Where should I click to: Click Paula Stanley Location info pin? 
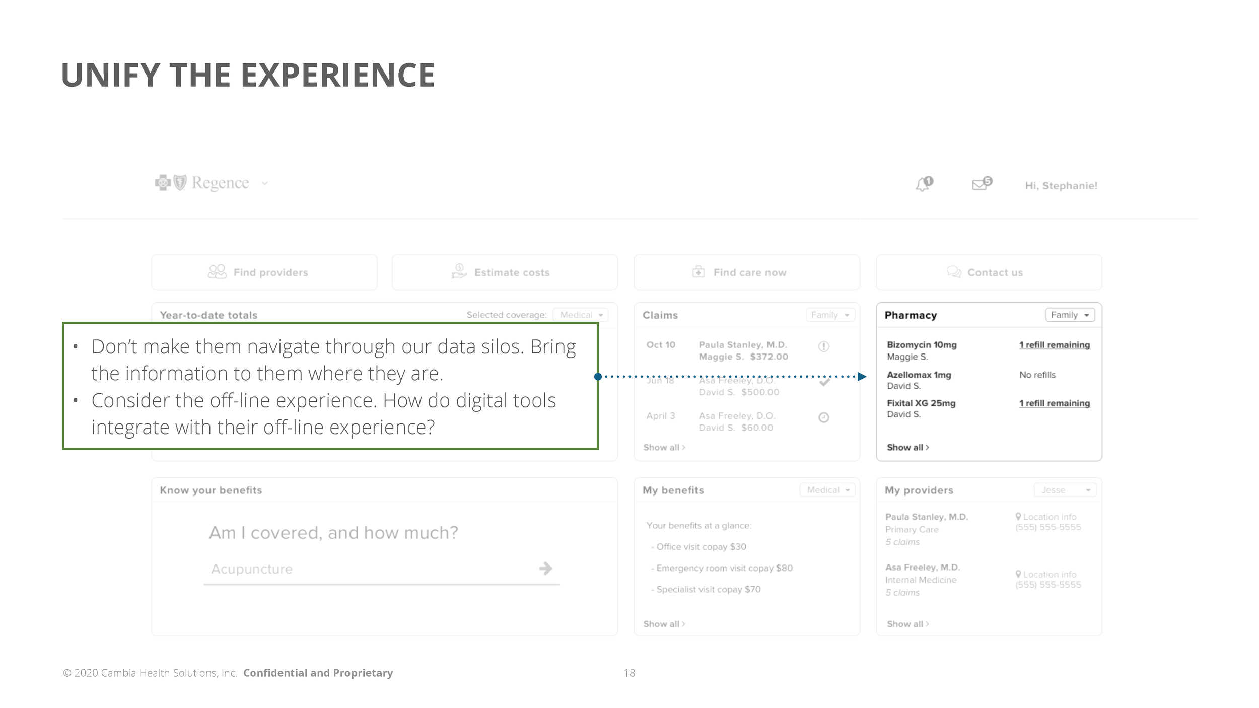pyautogui.click(x=1018, y=517)
